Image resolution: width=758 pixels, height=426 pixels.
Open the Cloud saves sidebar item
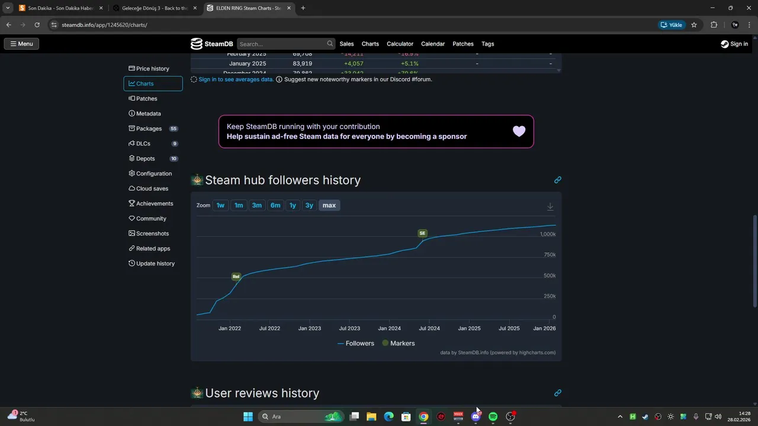coord(153,189)
